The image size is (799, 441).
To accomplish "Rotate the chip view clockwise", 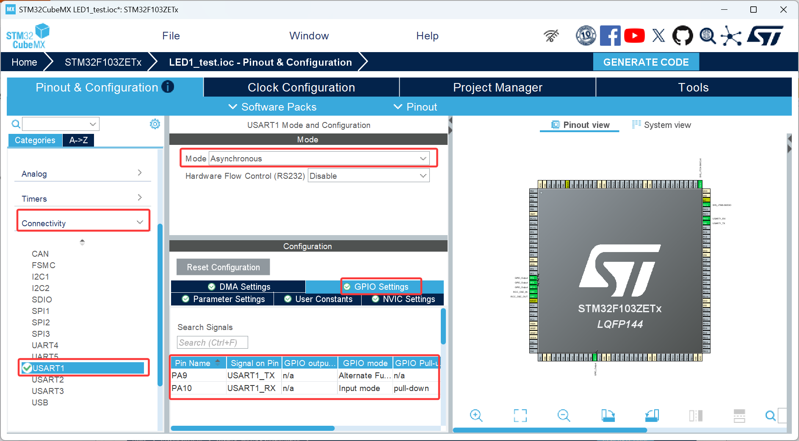I will coord(608,416).
